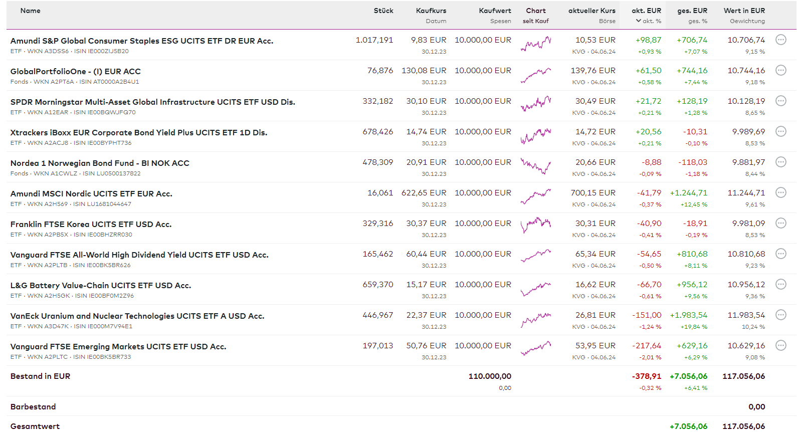Open options menu for GlobalPortfolioOne row
This screenshot has width=797, height=432.
[x=780, y=70]
